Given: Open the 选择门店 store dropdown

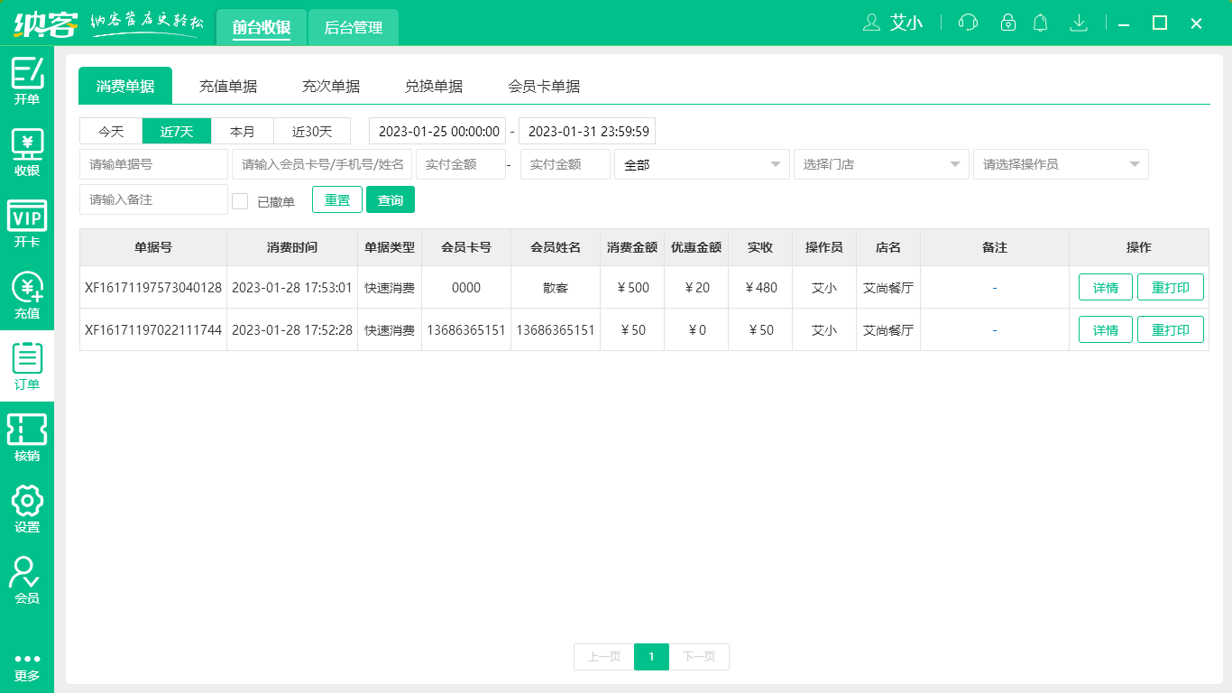Looking at the screenshot, I should tap(880, 164).
